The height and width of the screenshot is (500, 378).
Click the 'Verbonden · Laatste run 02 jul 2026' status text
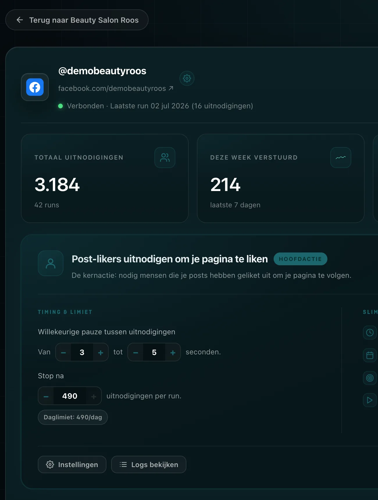160,106
